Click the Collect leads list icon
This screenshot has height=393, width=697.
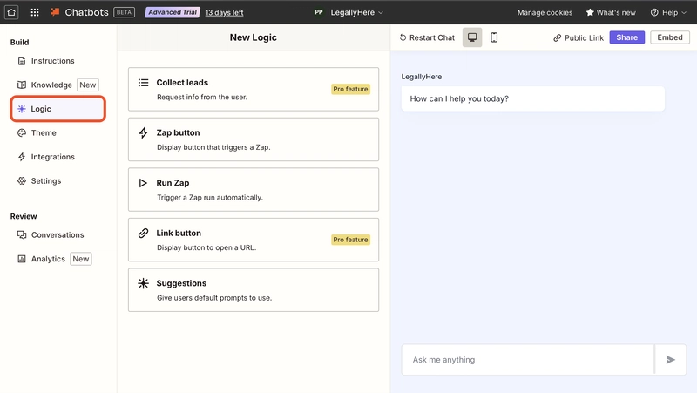tap(143, 83)
